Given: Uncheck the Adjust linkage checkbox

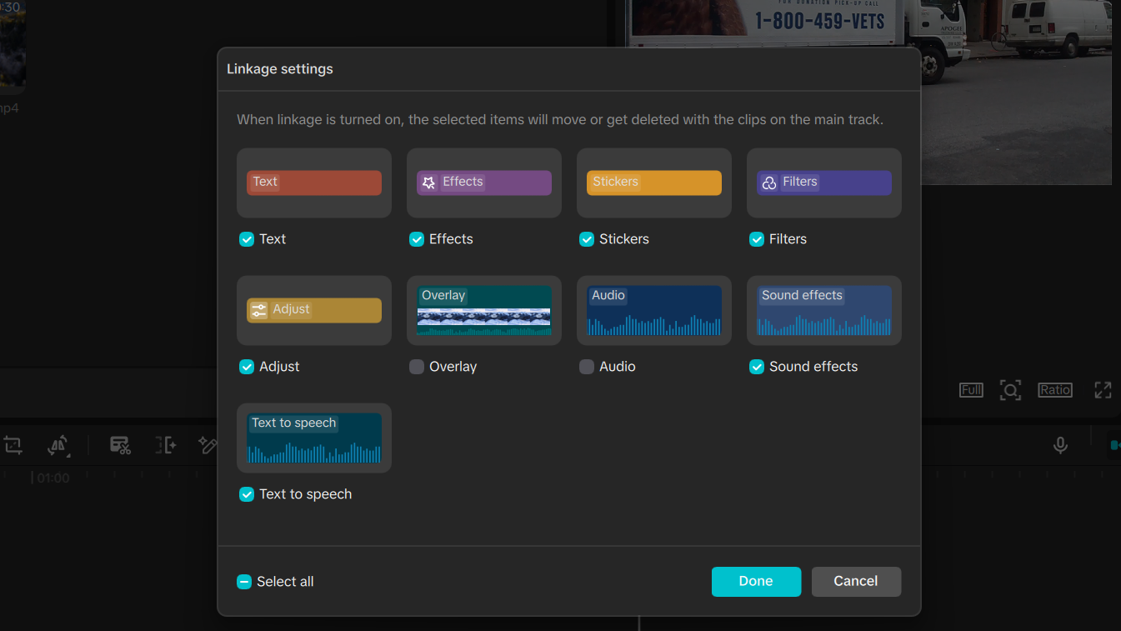Looking at the screenshot, I should pyautogui.click(x=247, y=367).
